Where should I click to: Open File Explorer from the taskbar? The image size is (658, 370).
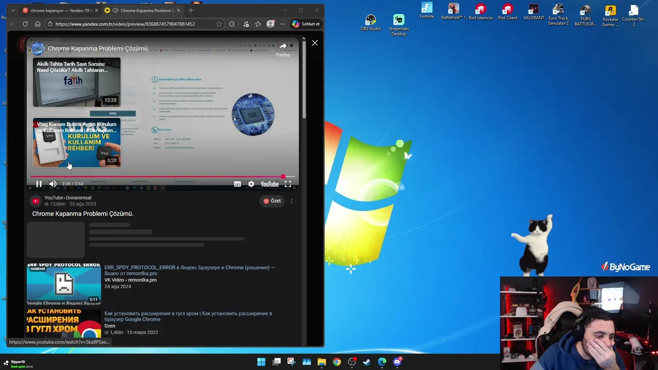321,362
